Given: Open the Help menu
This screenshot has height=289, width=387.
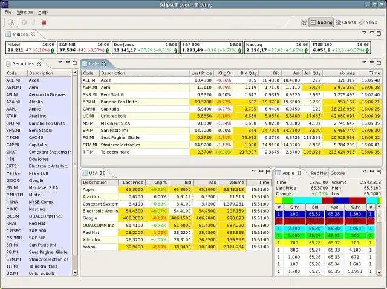Looking at the screenshot, I should click(x=43, y=11).
